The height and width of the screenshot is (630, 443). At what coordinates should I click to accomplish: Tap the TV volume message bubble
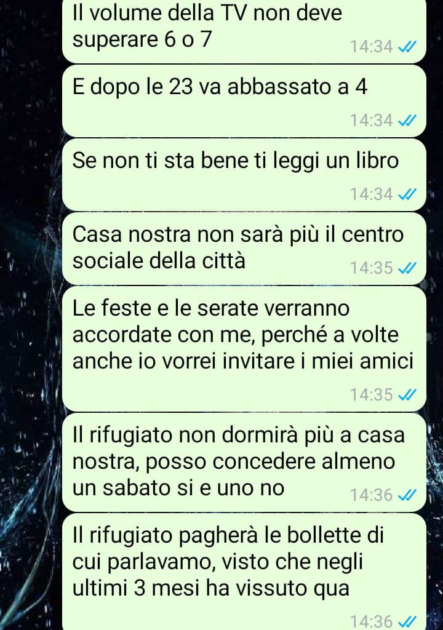tap(244, 31)
